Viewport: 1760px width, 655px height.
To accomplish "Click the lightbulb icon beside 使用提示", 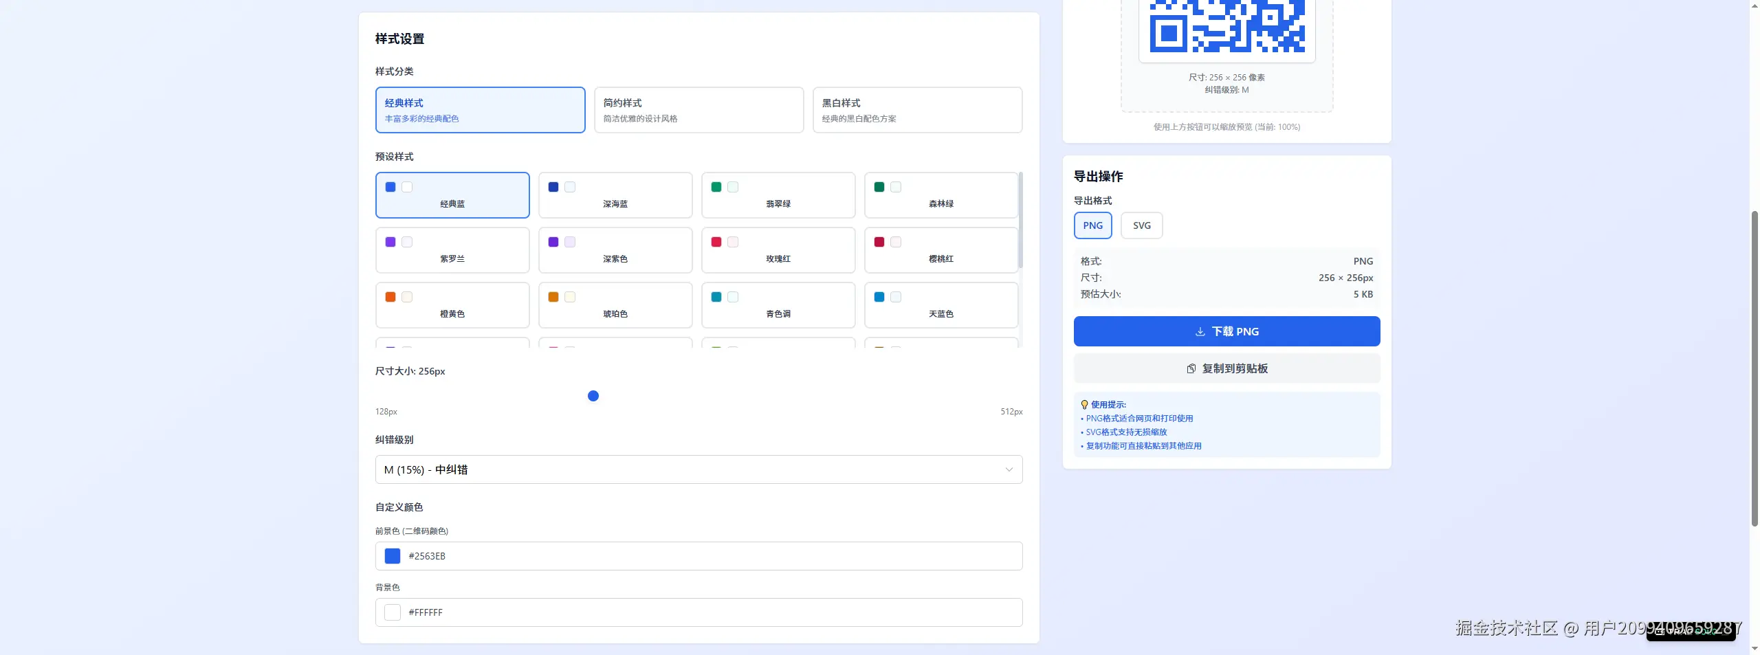I will click(x=1084, y=405).
